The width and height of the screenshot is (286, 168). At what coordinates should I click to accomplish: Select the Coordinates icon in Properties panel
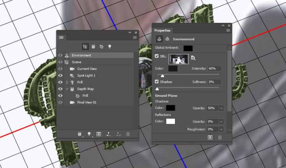[x=167, y=39]
